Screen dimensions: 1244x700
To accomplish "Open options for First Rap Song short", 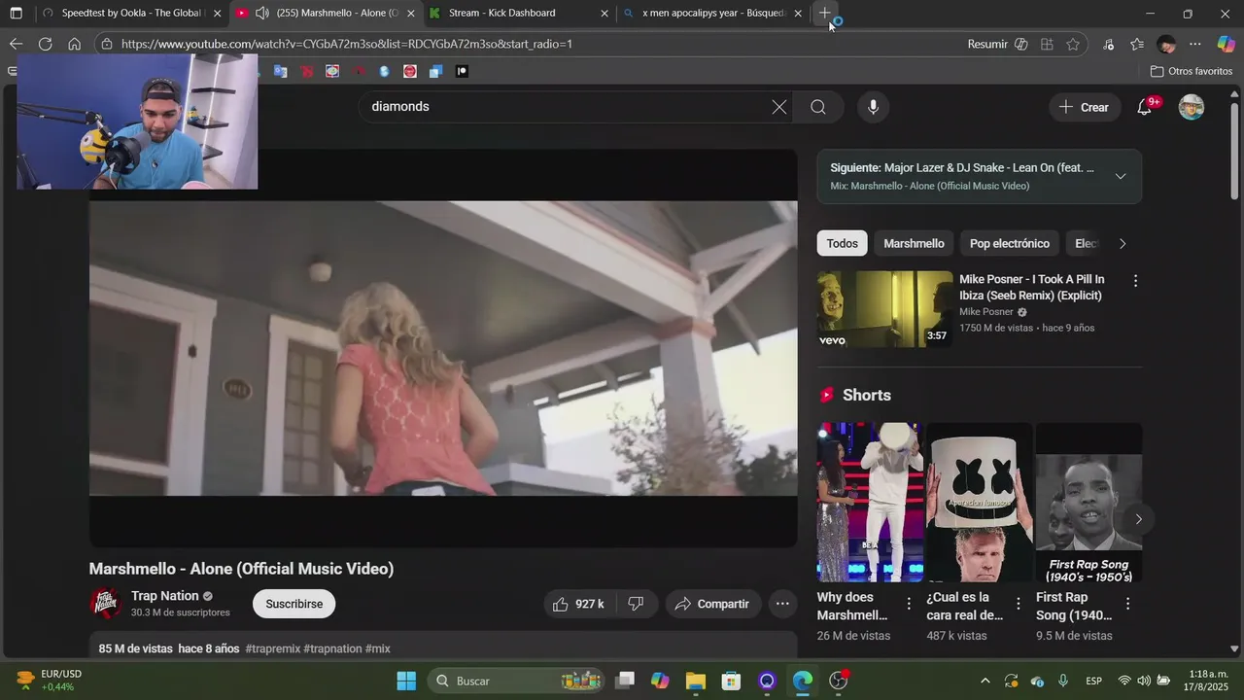I will tap(1128, 604).
